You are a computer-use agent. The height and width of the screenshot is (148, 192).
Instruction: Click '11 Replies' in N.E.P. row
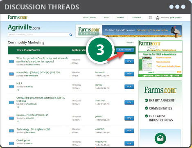pos(76,85)
